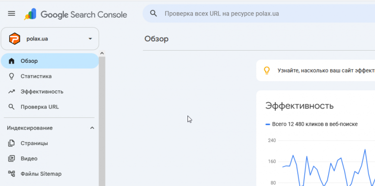Open the polax.ua property dropdown
The width and height of the screenshot is (375, 186).
tap(50, 38)
